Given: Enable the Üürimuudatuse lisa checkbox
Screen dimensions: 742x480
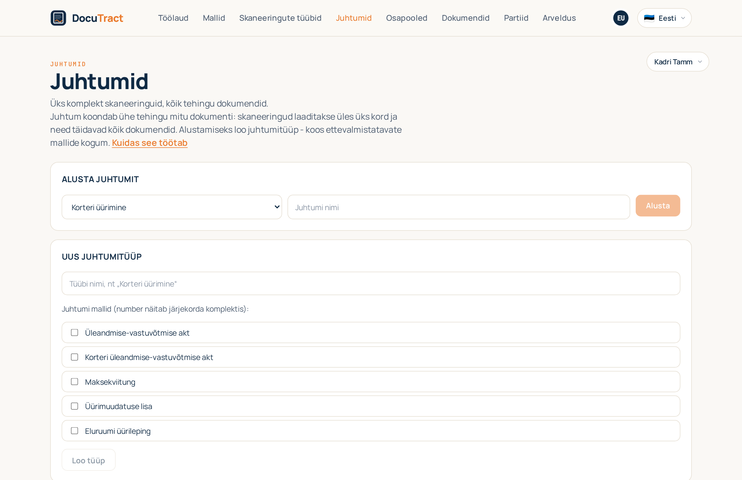Looking at the screenshot, I should coord(75,406).
